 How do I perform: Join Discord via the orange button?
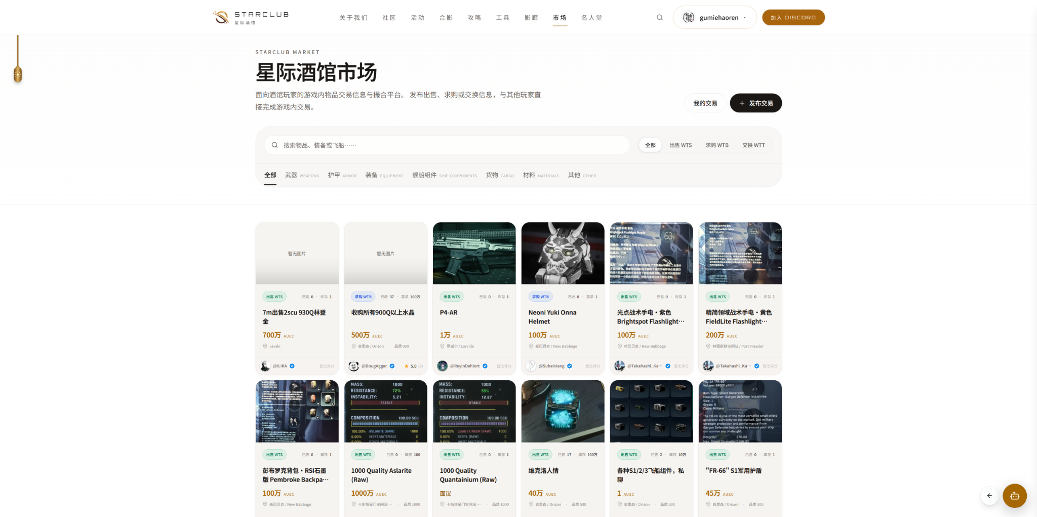point(793,17)
